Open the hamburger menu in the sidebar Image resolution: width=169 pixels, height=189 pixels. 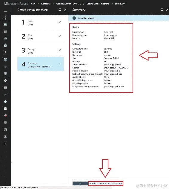(5, 11)
